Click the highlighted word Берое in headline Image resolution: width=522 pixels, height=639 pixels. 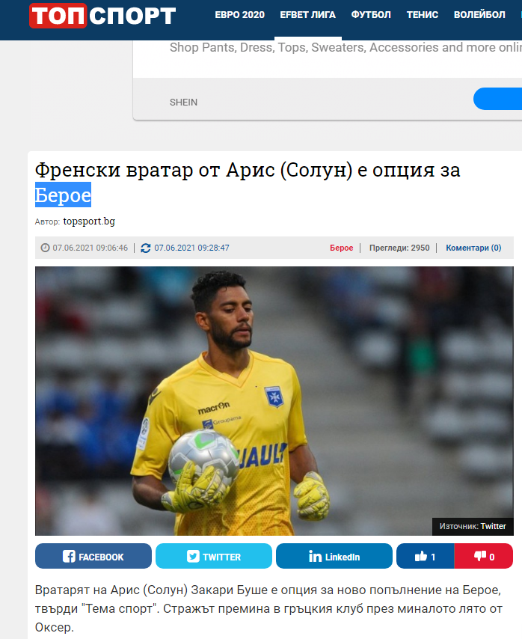point(63,195)
